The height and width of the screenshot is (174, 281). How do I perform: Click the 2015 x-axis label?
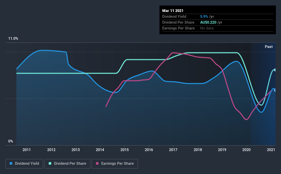click(125, 150)
